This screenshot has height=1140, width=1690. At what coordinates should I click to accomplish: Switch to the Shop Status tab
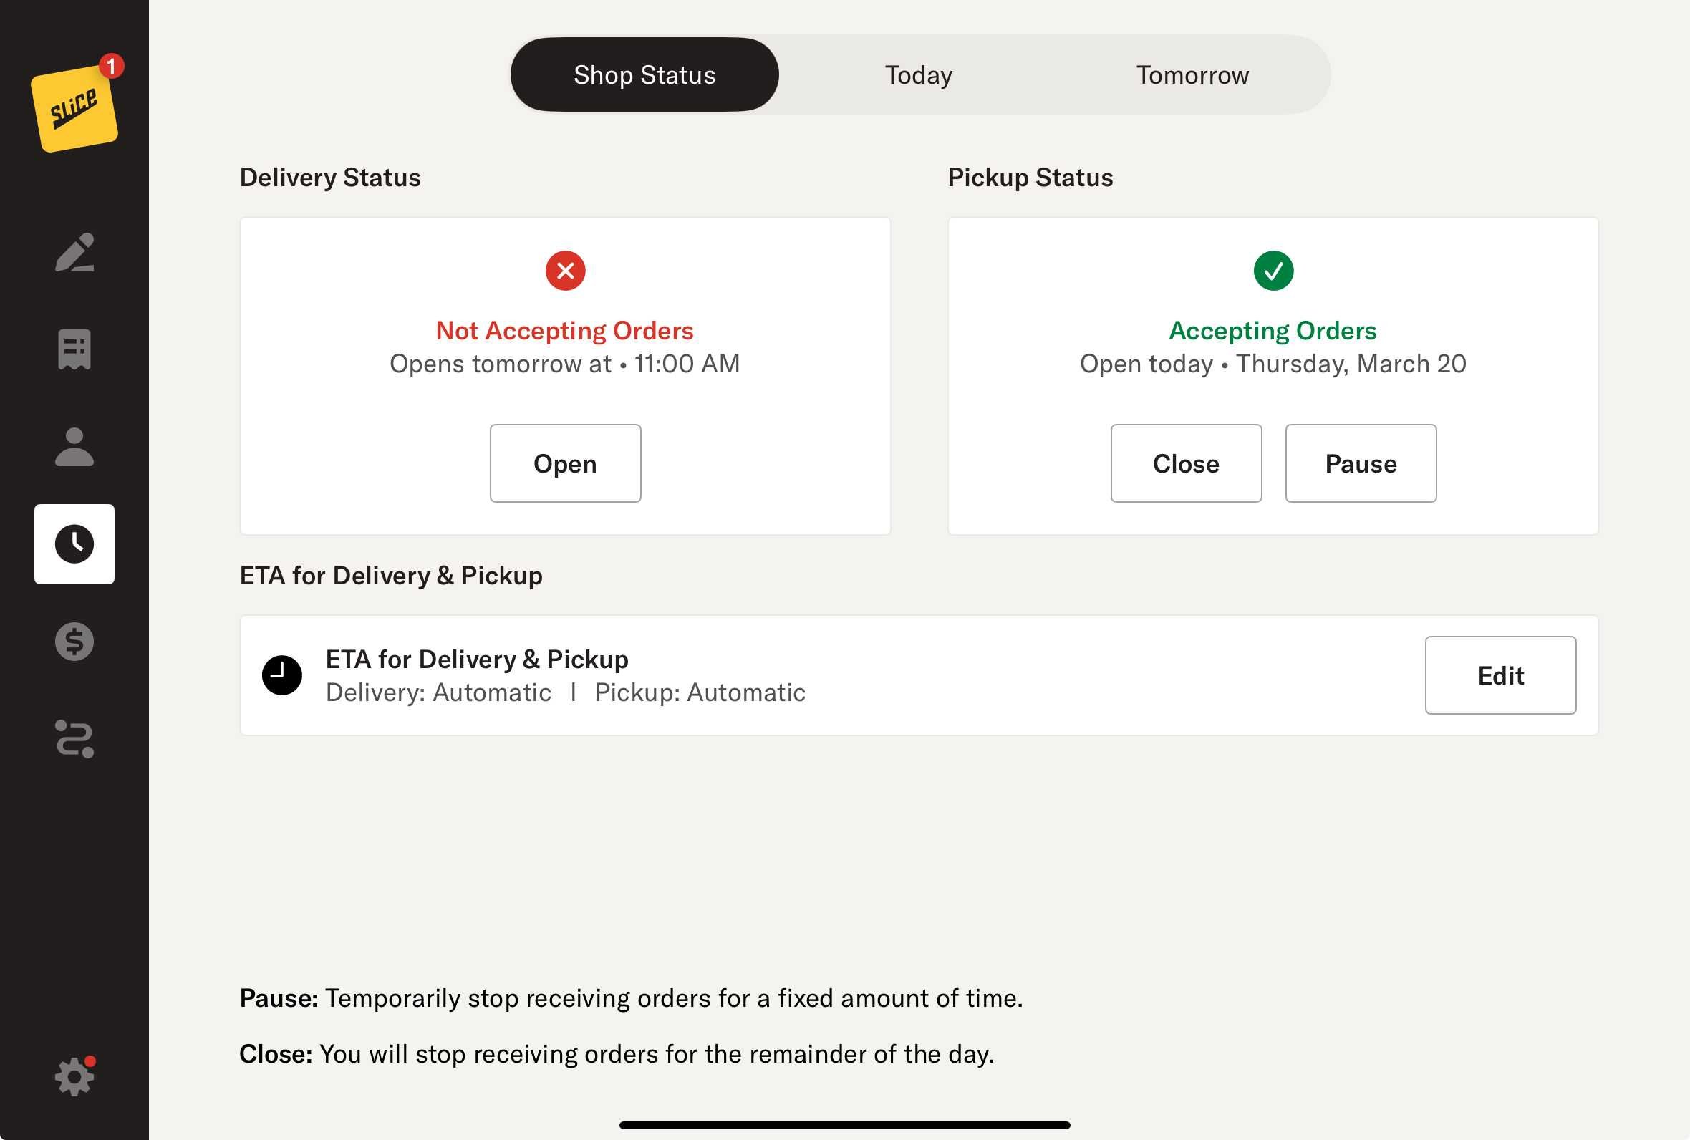(x=644, y=75)
